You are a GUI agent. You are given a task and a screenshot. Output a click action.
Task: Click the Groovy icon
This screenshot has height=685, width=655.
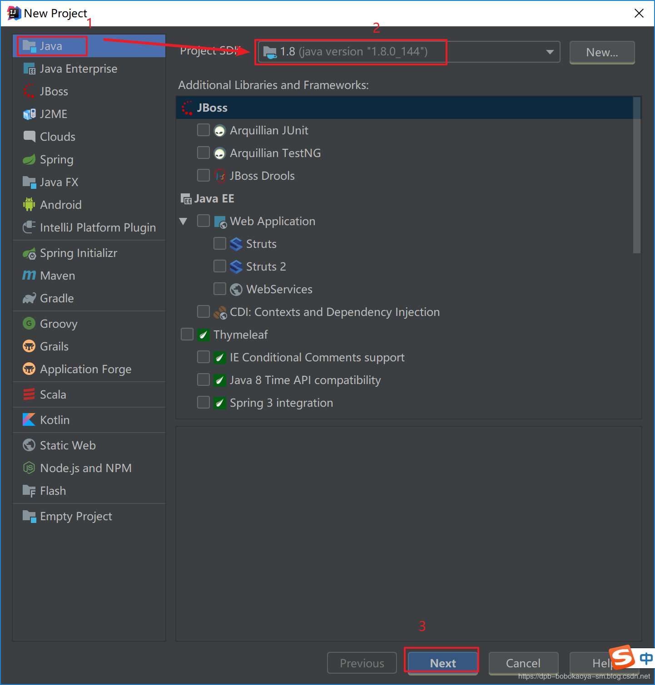click(x=29, y=324)
